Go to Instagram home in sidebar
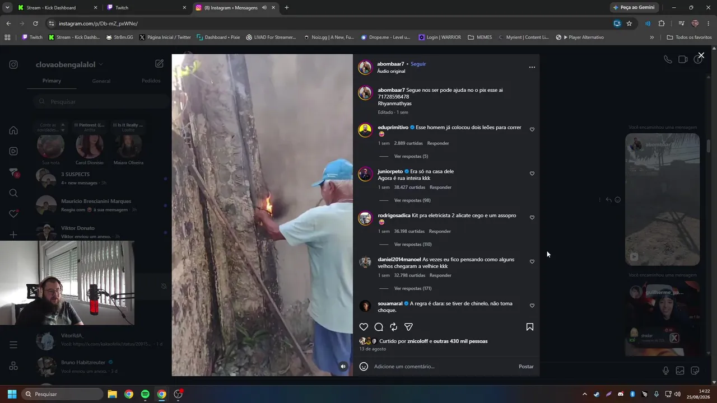This screenshot has width=717, height=403. [13, 130]
